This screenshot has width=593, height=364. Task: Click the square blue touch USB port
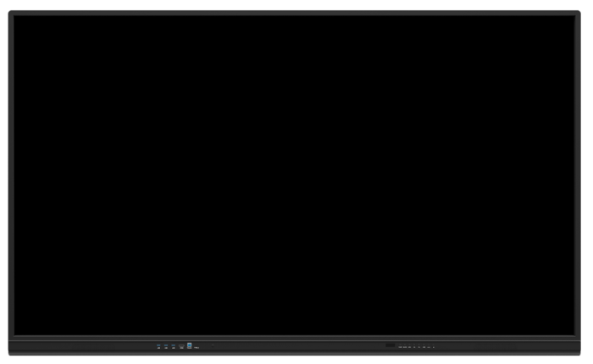point(190,345)
